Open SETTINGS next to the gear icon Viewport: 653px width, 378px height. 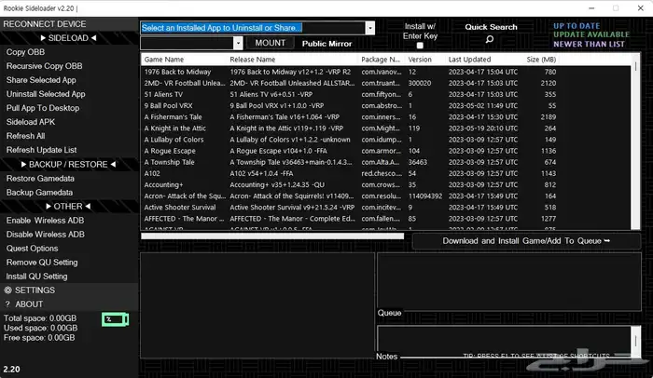tap(35, 290)
